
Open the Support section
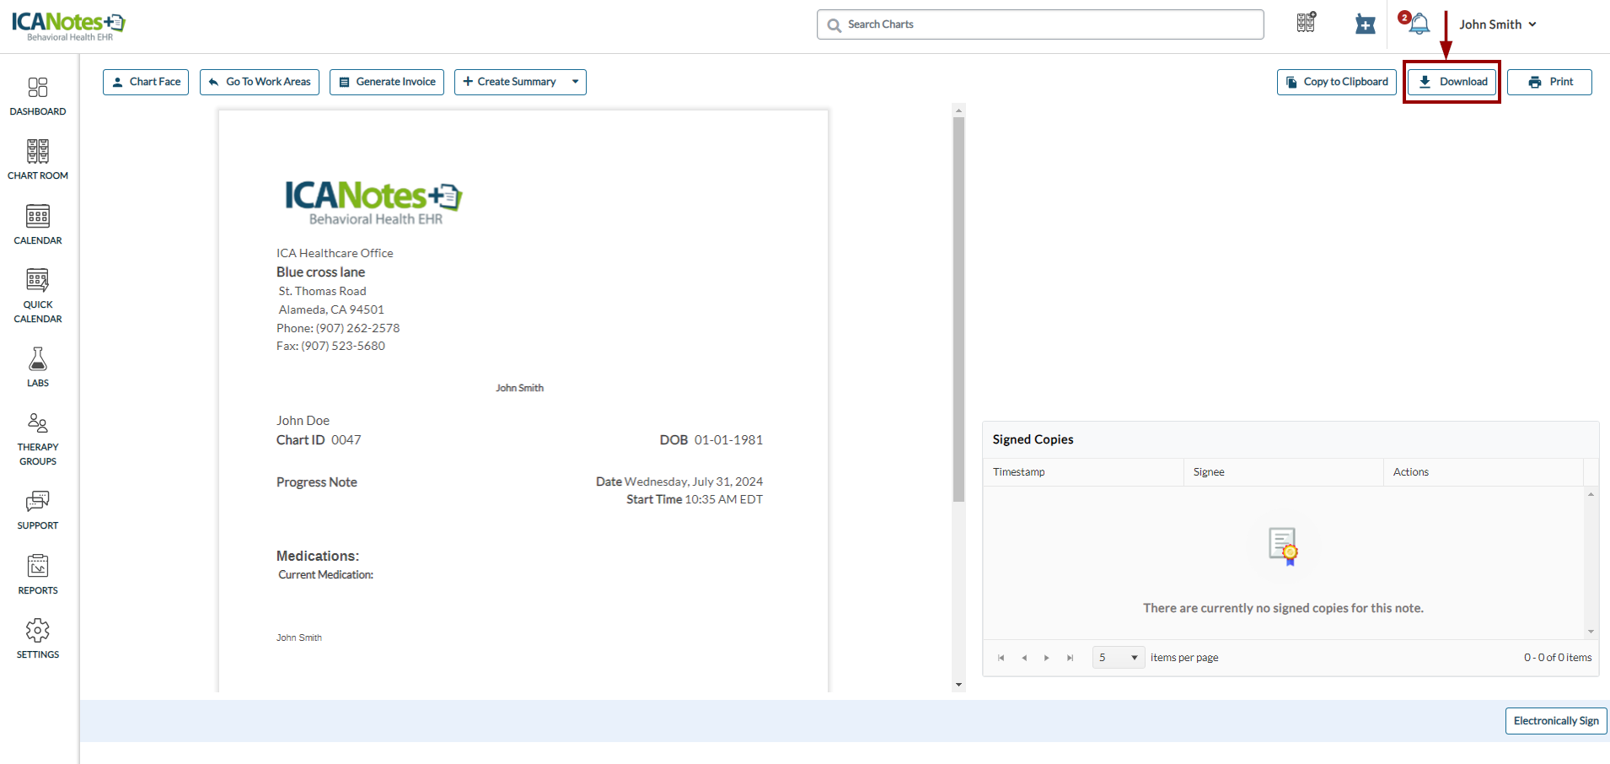(38, 510)
